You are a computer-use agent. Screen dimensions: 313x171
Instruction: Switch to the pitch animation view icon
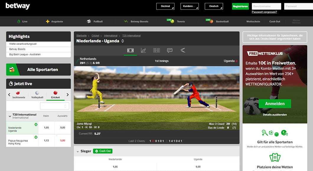[130, 50]
